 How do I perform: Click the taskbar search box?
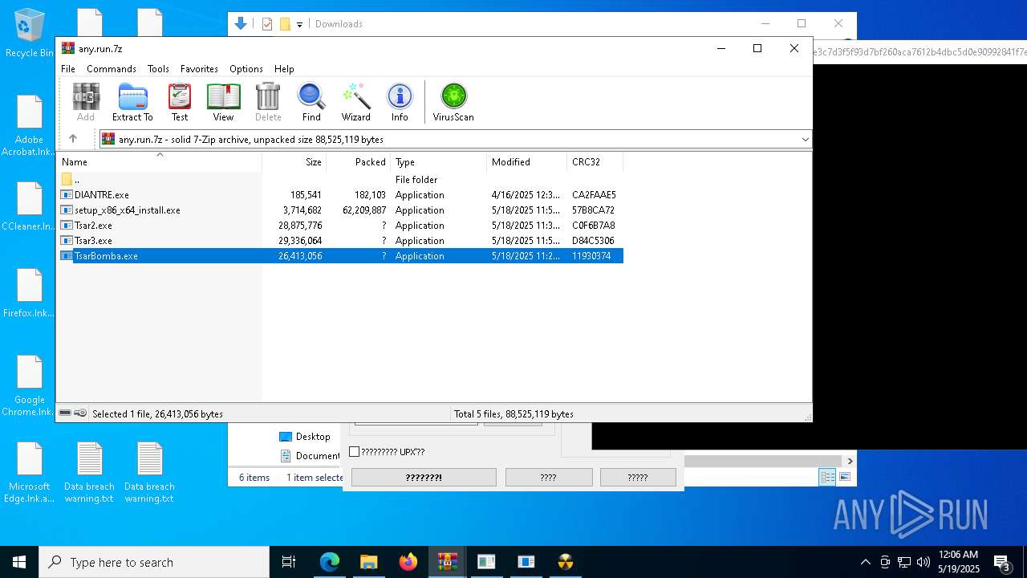click(154, 562)
